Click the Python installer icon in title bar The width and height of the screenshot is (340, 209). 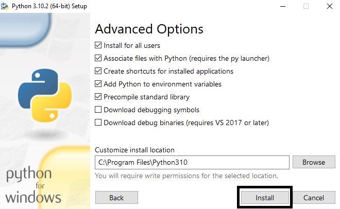click(5, 6)
